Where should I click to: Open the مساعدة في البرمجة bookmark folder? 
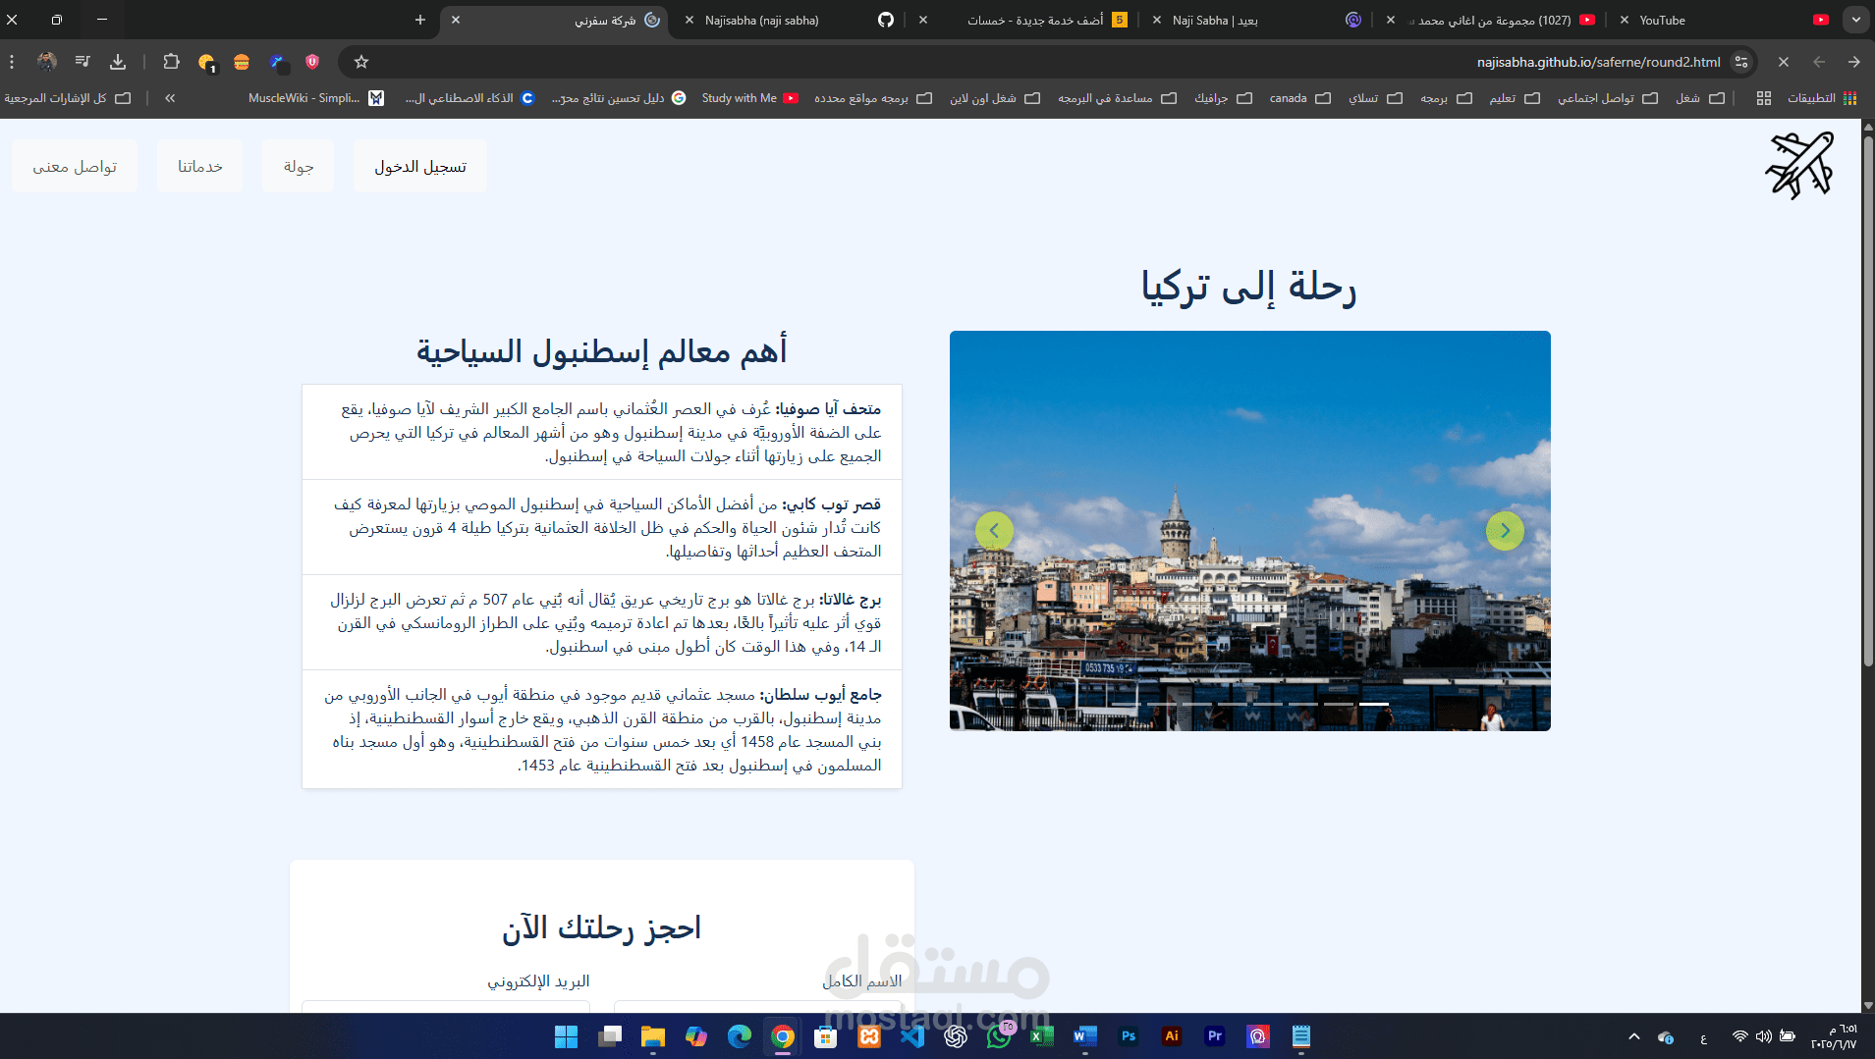coord(1117,98)
